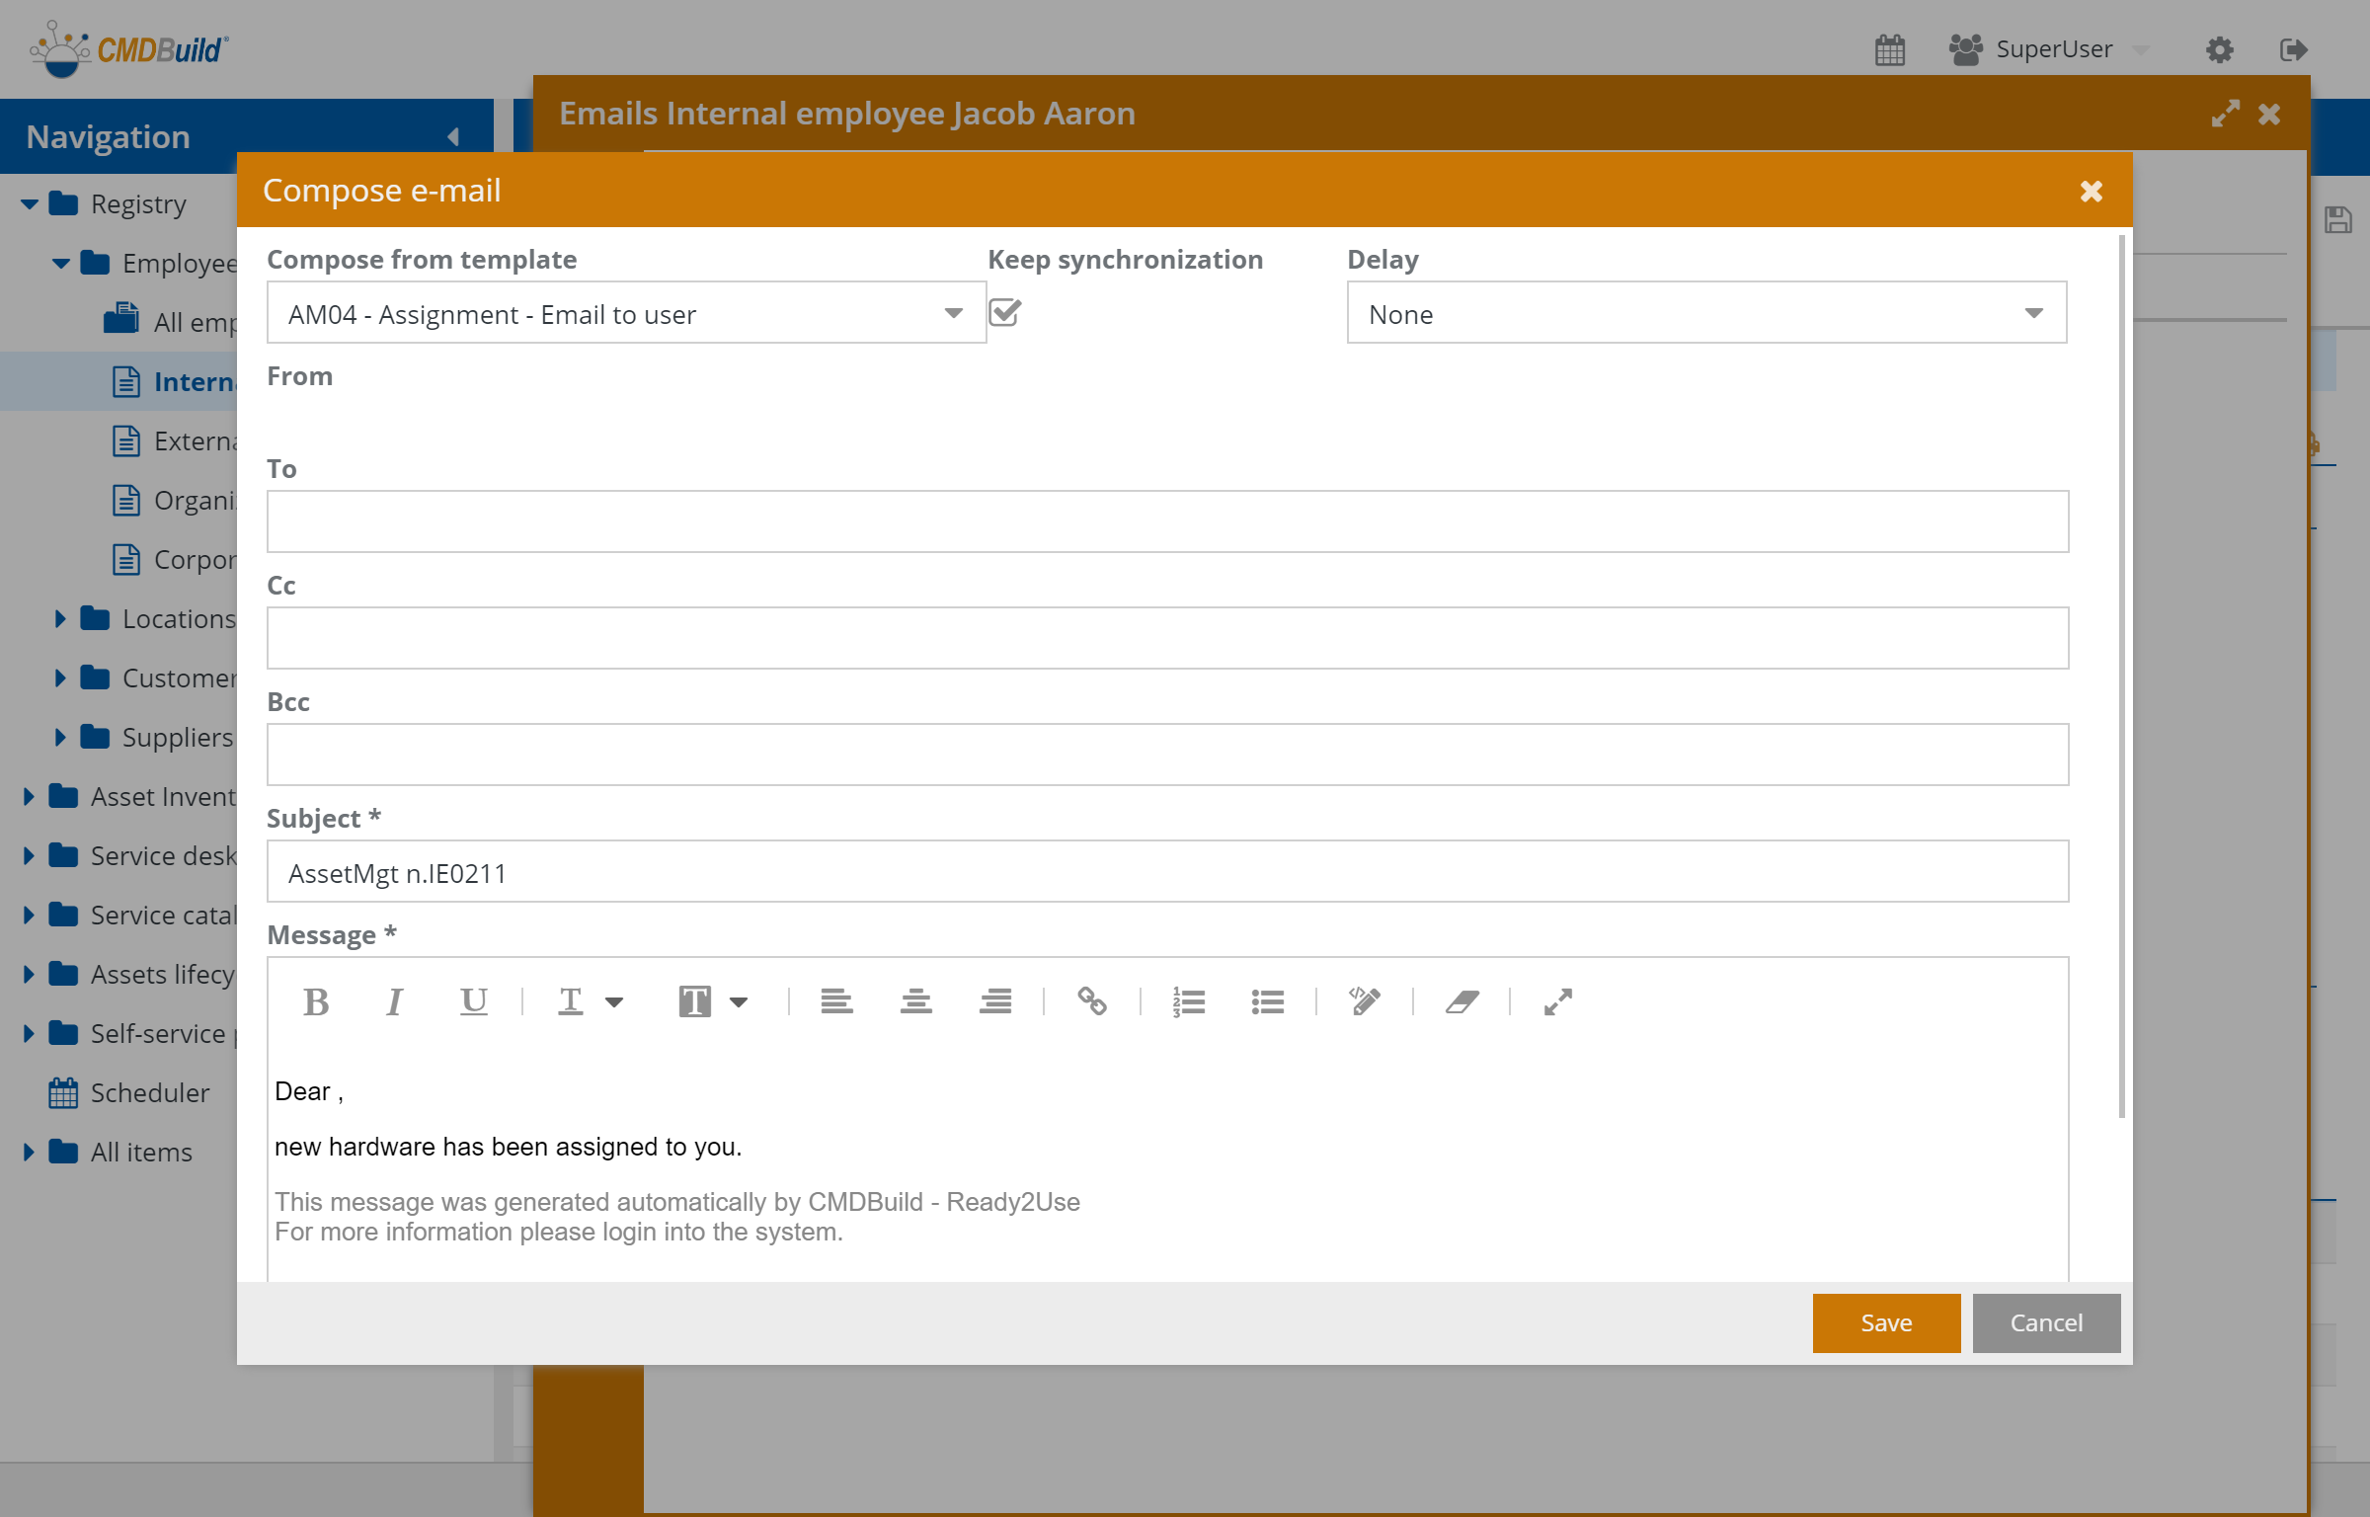This screenshot has width=2370, height=1517.
Task: Insert a numbered list
Action: click(x=1188, y=1002)
